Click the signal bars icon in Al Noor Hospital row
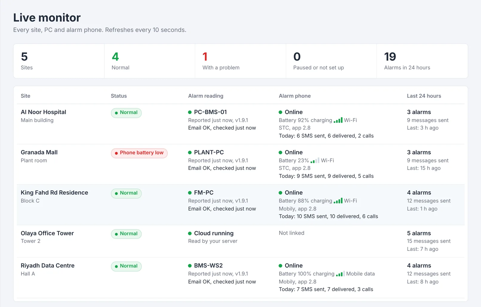Screen dimensions: 481x307 [x=338, y=120]
